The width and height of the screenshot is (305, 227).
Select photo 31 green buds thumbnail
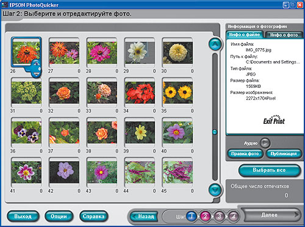[26, 93]
